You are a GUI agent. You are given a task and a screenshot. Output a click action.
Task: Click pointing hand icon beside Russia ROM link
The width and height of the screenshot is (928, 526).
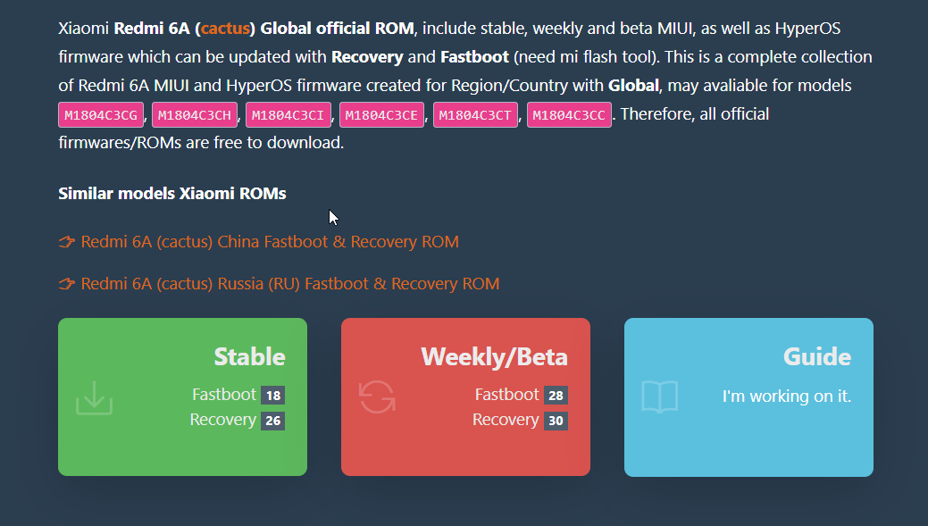(67, 283)
